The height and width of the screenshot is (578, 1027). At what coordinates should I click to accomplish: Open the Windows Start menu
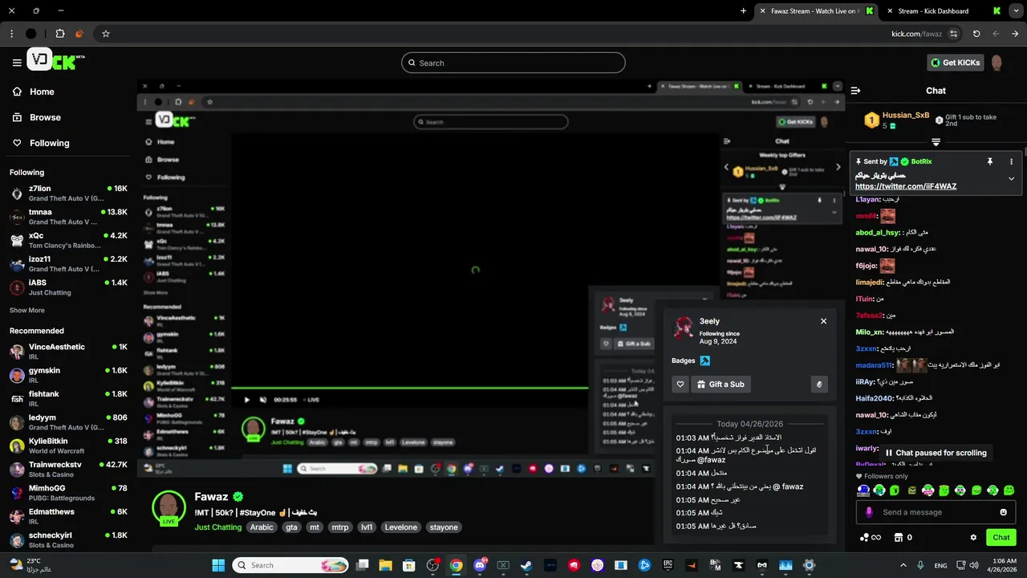[218, 565]
